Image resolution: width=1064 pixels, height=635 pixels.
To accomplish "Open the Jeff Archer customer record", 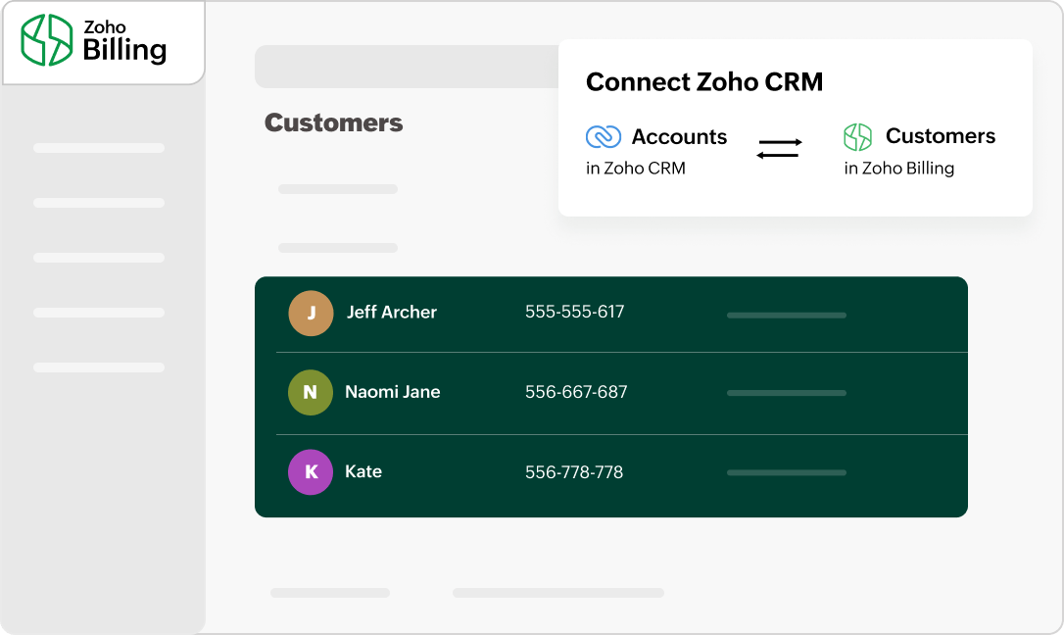I will (391, 313).
